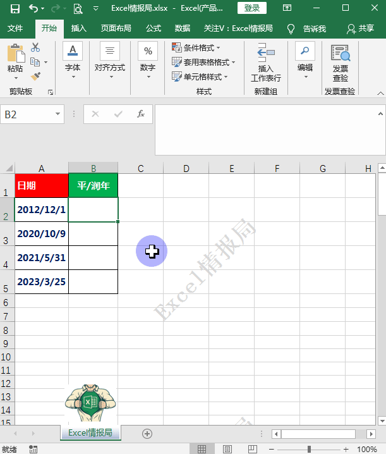Open ribbon display options icon

pos(287,8)
